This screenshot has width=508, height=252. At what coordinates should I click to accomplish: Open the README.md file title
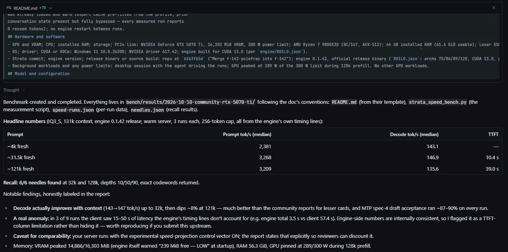pos(25,8)
